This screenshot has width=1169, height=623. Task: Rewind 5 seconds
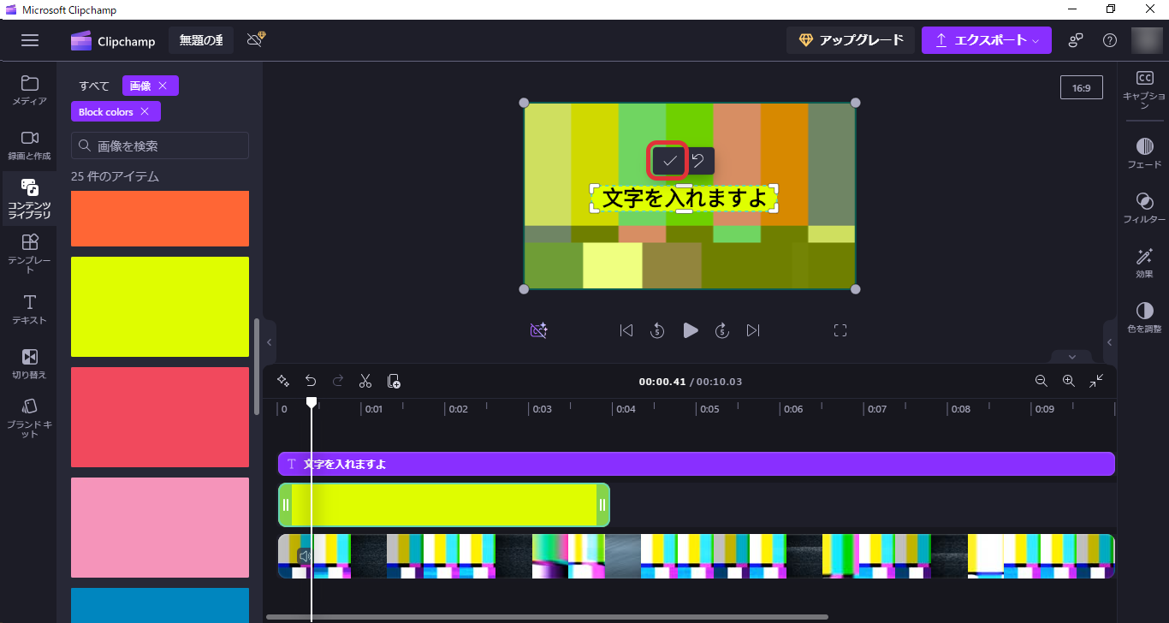pos(657,330)
